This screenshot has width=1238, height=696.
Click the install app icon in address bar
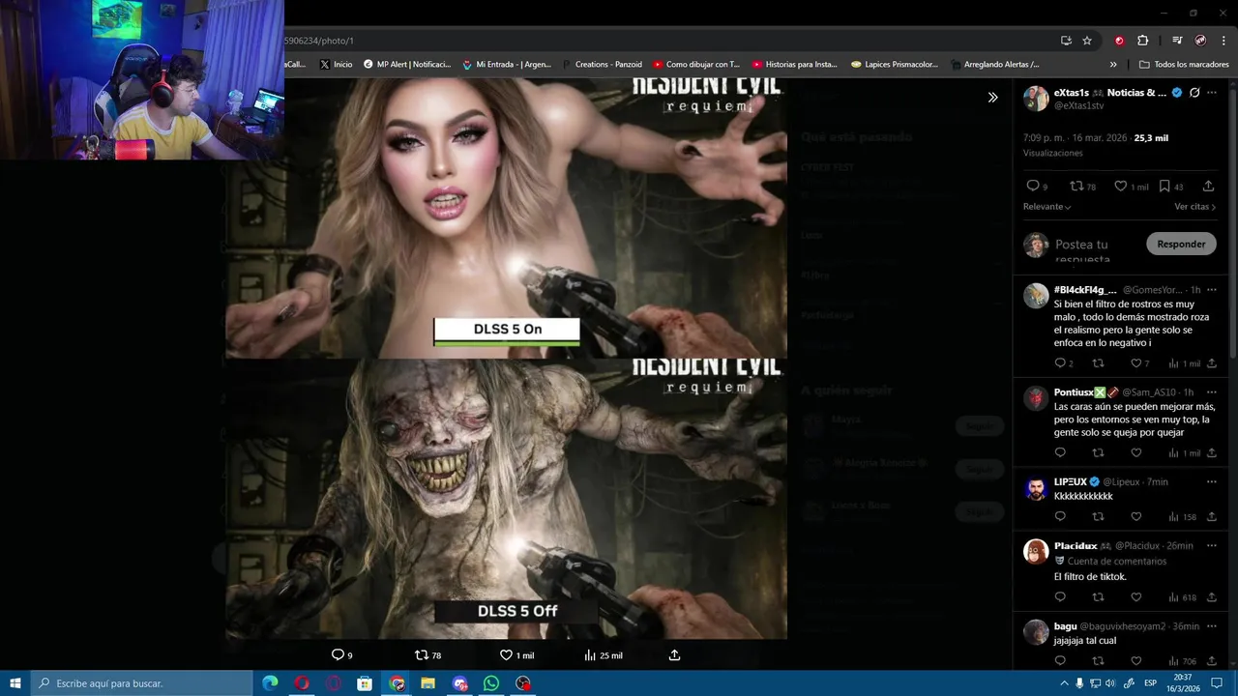[x=1066, y=41]
